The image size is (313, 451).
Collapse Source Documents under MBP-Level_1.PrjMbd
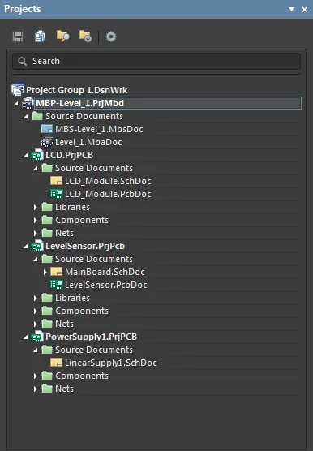tap(26, 117)
